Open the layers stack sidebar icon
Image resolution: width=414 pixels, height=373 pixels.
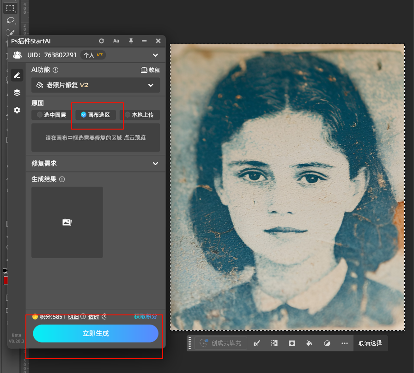[x=17, y=93]
